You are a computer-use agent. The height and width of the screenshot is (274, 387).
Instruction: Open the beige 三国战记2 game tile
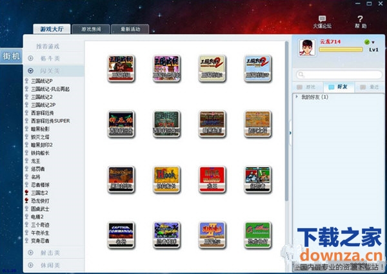pyautogui.click(x=212, y=68)
